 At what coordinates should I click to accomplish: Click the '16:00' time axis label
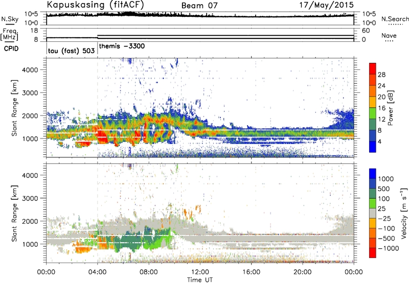click(251, 272)
